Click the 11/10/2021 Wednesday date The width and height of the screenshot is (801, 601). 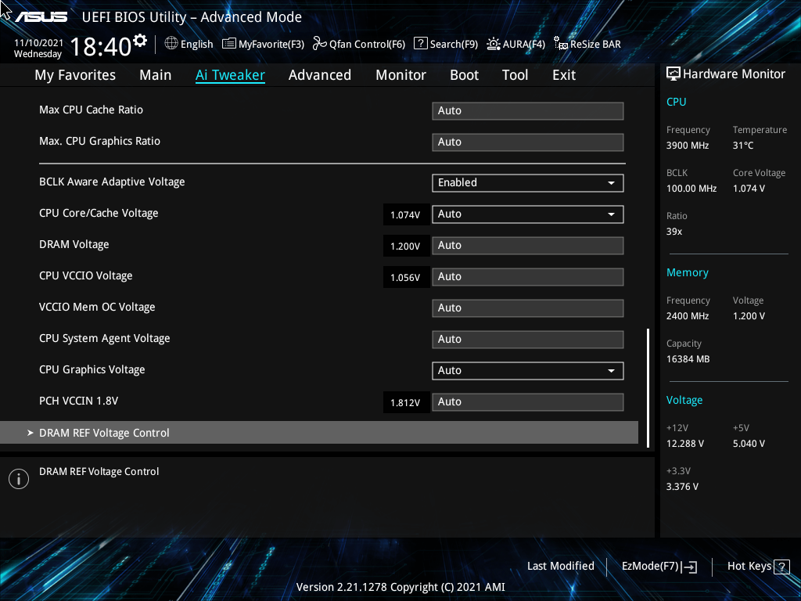[38, 49]
